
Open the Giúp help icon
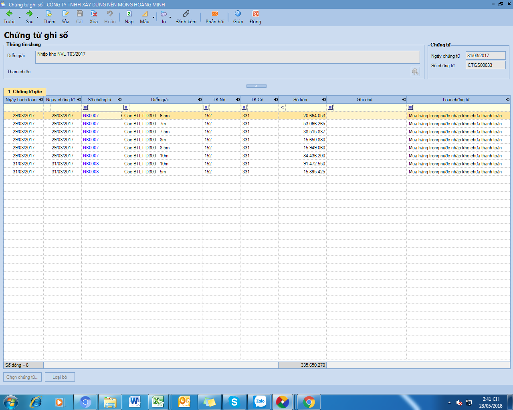coord(238,14)
